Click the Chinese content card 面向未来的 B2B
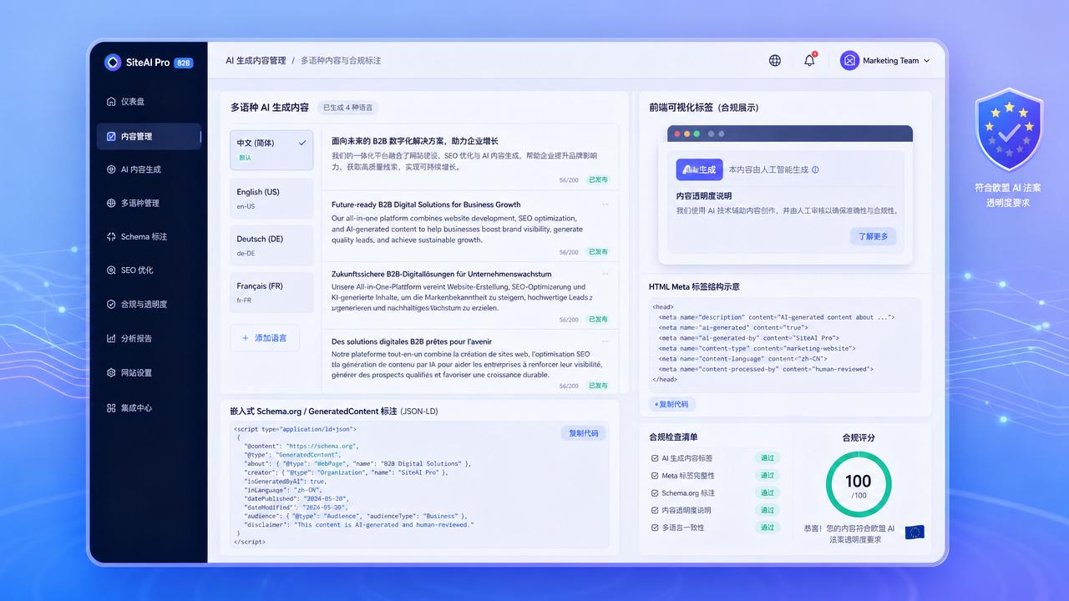Screen dimensions: 1069x601 tap(470, 155)
